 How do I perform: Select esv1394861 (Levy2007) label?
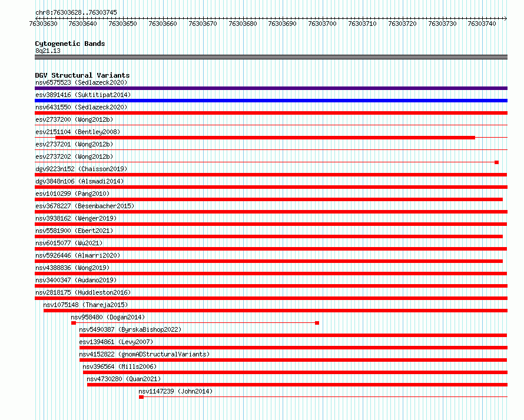pos(116,342)
